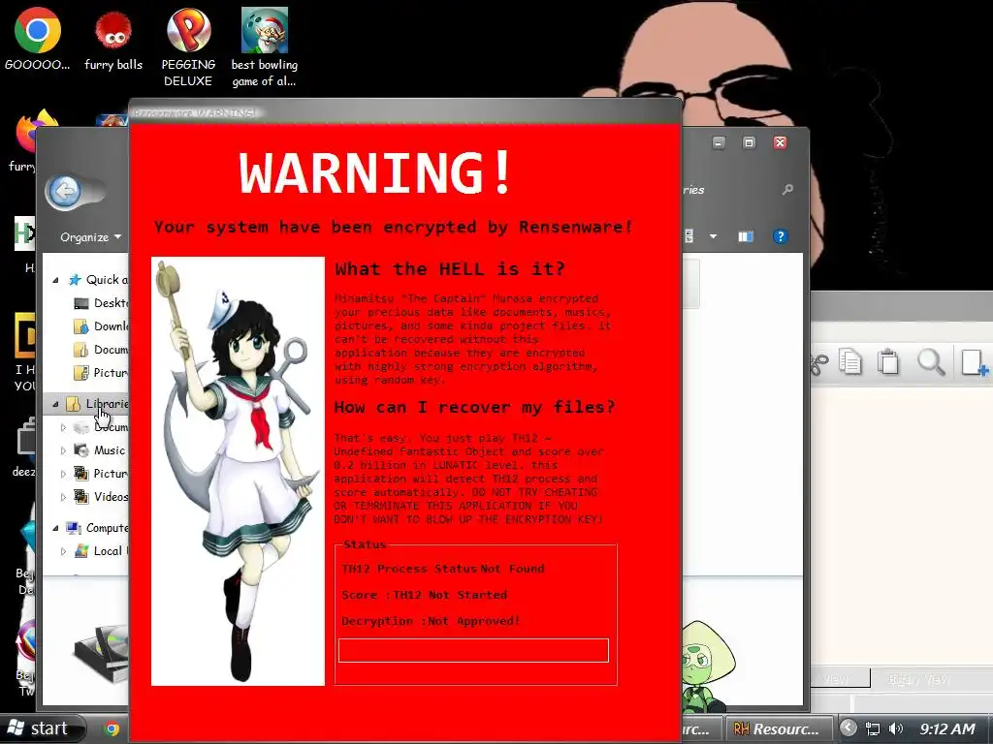Screen dimensions: 993x744
Task: Select the Music library
Action: 100,450
